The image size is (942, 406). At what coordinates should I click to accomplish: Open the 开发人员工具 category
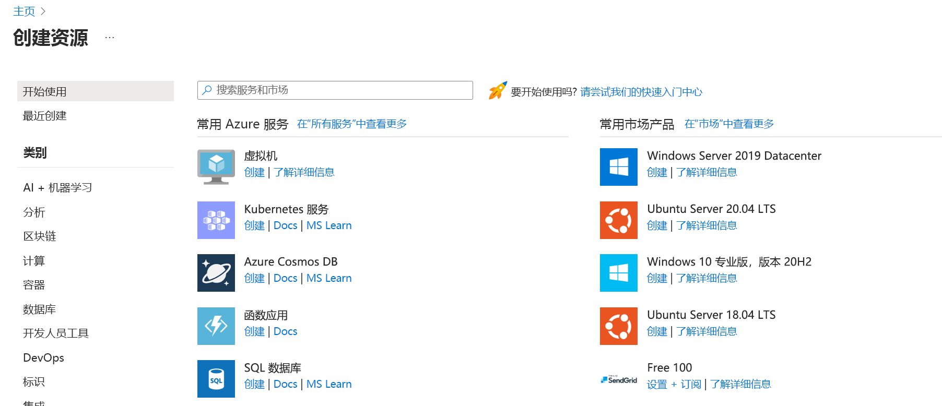pyautogui.click(x=56, y=333)
